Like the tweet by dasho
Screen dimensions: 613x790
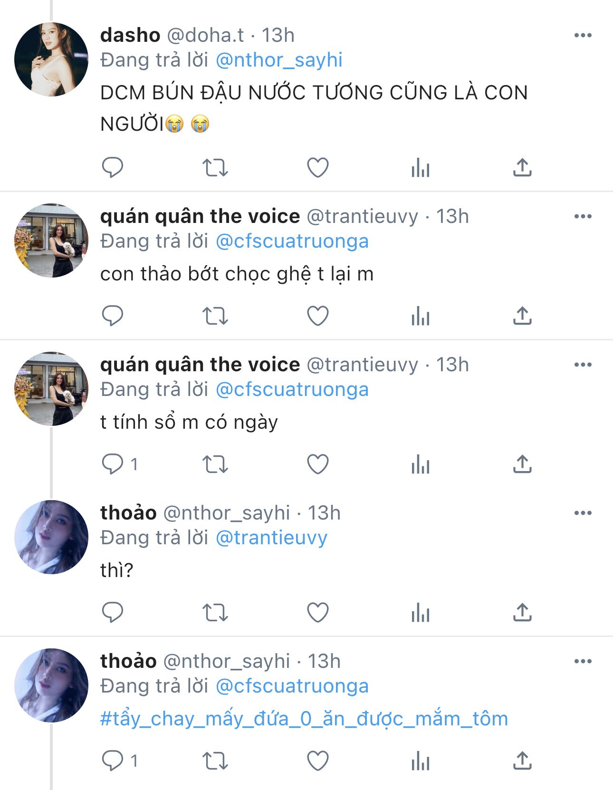[318, 168]
